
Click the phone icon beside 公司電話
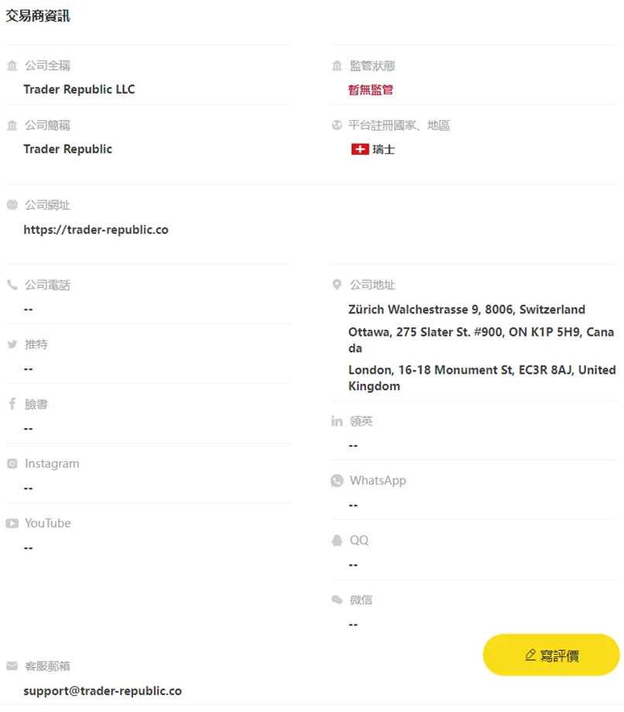tap(12, 285)
